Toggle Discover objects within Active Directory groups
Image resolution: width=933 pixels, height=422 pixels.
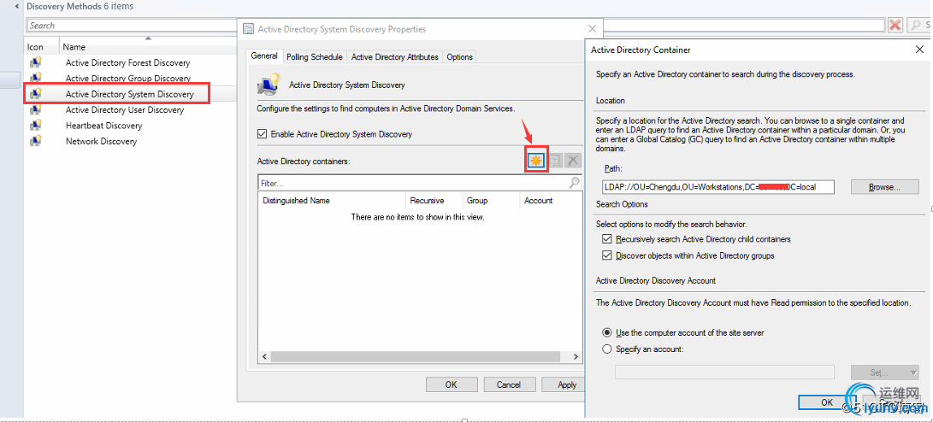[607, 255]
